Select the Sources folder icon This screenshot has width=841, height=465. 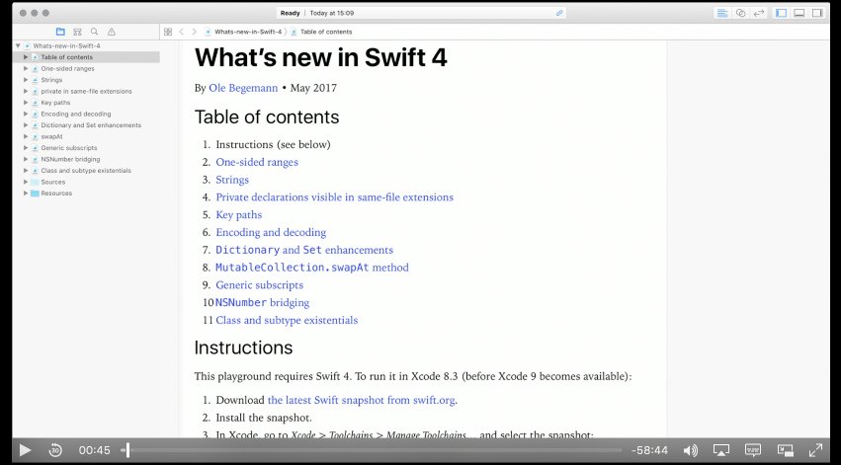click(35, 182)
